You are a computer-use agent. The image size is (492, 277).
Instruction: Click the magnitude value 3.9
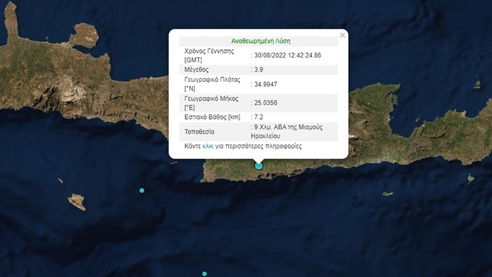coord(259,69)
